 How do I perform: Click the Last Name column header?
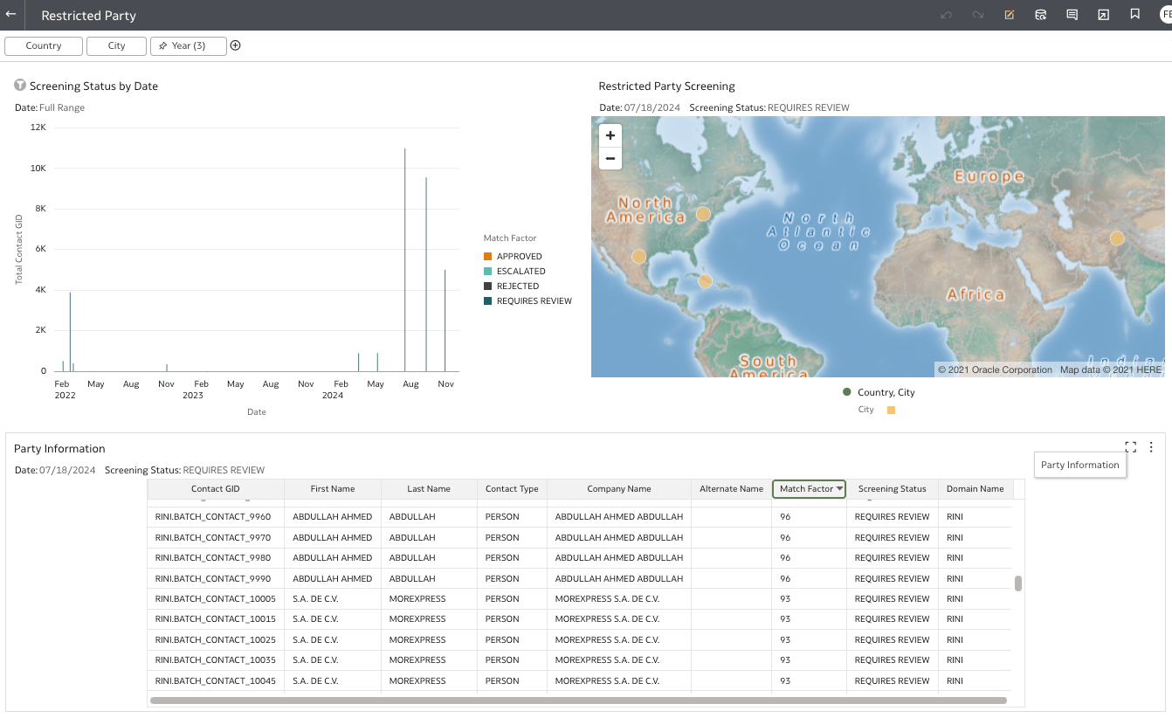(429, 489)
